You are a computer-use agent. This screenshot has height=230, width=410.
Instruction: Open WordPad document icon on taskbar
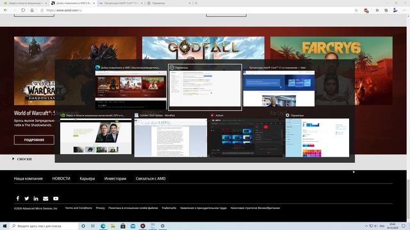tap(152, 226)
